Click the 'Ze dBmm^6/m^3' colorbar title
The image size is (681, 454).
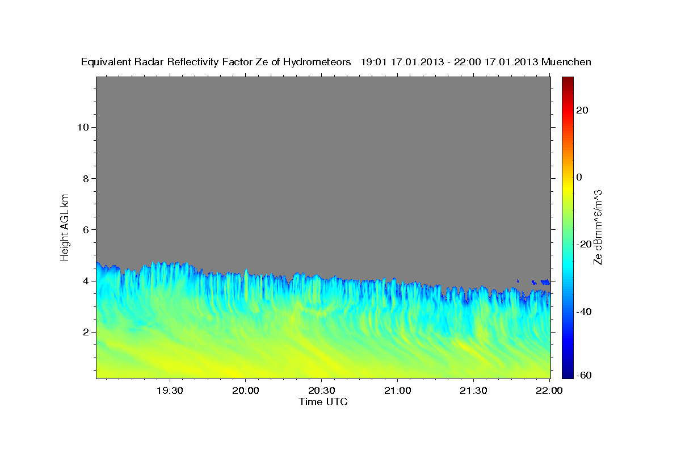click(598, 227)
